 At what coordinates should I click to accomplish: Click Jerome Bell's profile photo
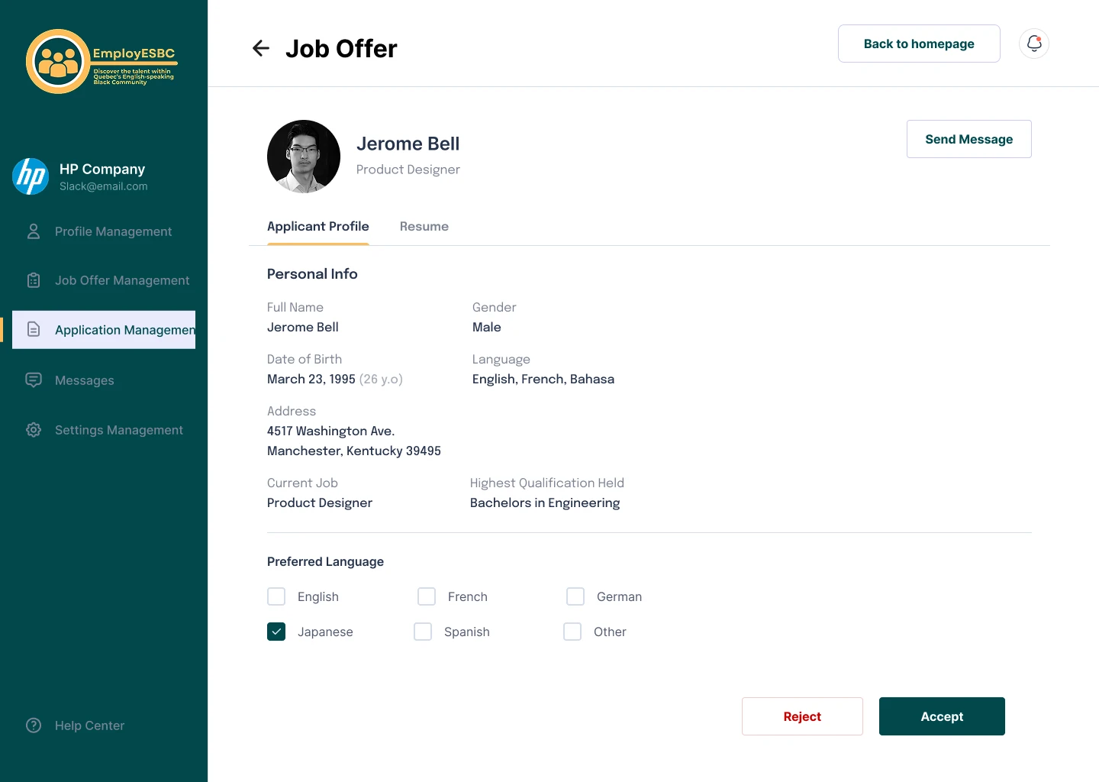[304, 157]
